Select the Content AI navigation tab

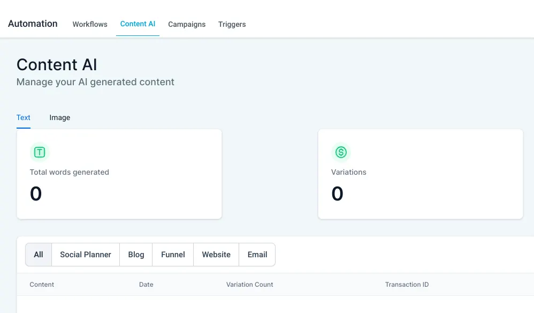[x=138, y=24]
